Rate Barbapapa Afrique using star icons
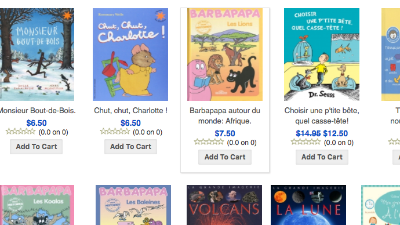Image resolution: width=400 pixels, height=225 pixels. [209, 142]
